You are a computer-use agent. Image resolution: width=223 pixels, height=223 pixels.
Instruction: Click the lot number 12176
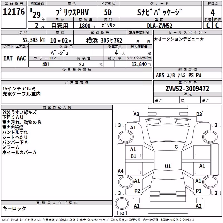coord(14,12)
